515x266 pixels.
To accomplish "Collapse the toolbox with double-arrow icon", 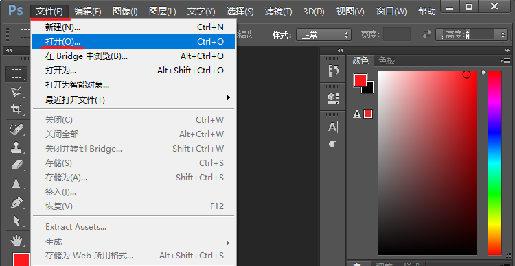I will [9, 51].
